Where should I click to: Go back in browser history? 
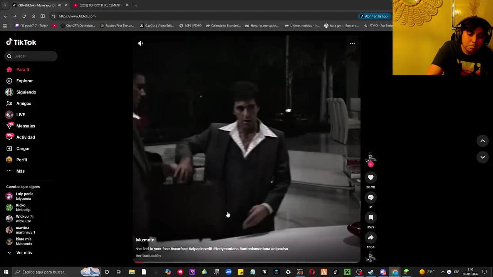tap(5, 16)
